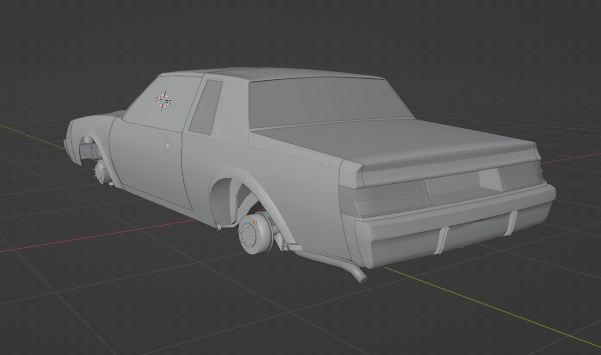Screen dimensions: 601x355
Task: Select the left bumper guard strip
Action: point(441,240)
